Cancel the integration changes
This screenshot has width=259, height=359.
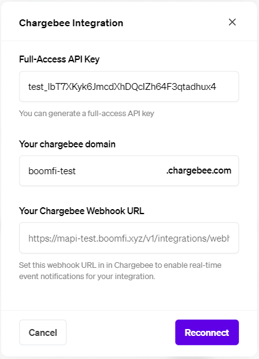coord(43,332)
